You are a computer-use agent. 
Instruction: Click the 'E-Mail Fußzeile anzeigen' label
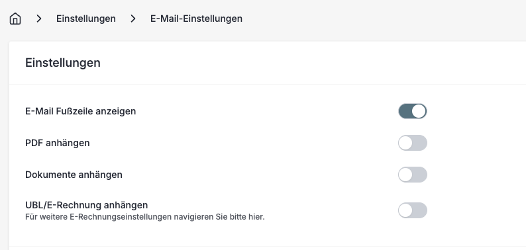coord(81,111)
